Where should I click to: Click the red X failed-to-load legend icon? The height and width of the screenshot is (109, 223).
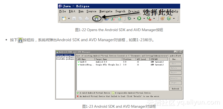tap(78, 96)
